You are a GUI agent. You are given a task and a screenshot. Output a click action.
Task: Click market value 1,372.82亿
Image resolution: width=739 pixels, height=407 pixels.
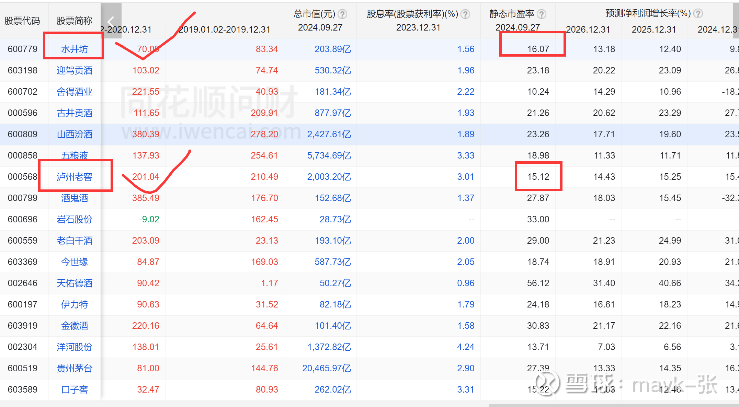(329, 347)
